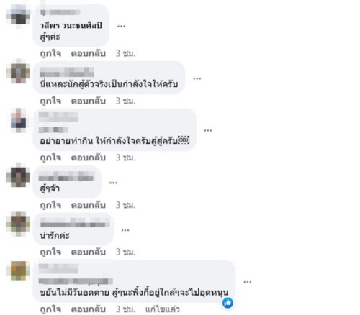Like the สู้ๆค่ะ comment via ถูกใจ
The height and width of the screenshot is (315, 360).
[x=50, y=53]
